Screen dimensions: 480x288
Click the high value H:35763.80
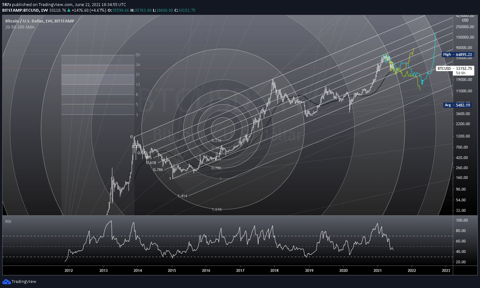pos(141,10)
